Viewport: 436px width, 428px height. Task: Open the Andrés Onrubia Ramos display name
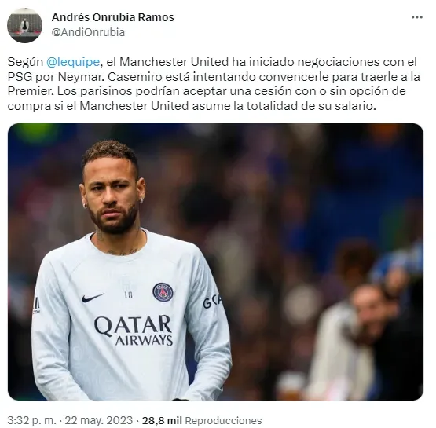click(x=113, y=17)
